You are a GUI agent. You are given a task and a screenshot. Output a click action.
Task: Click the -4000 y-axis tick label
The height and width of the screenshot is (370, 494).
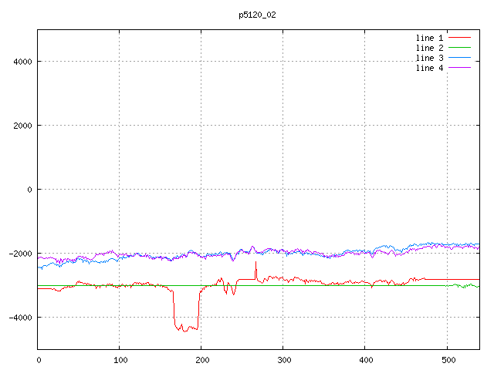tap(19, 318)
